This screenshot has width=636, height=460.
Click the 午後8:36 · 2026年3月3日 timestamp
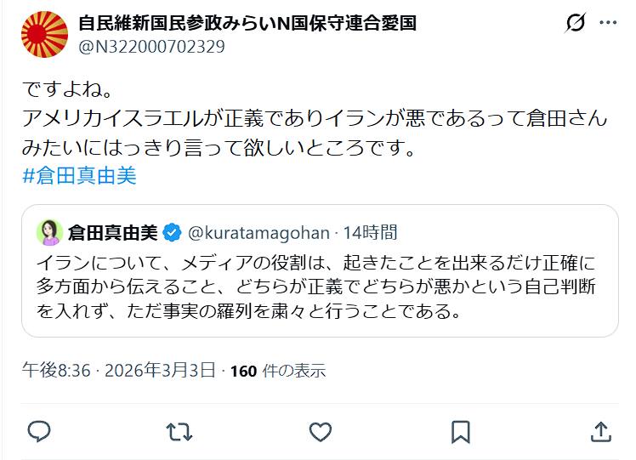(120, 371)
